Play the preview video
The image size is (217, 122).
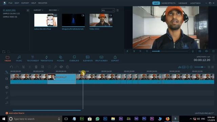pyautogui.click(x=140, y=51)
